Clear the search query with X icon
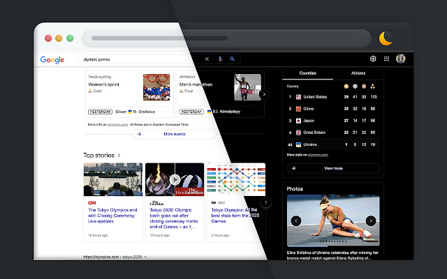Screen dimensions: 447x279 [207, 59]
